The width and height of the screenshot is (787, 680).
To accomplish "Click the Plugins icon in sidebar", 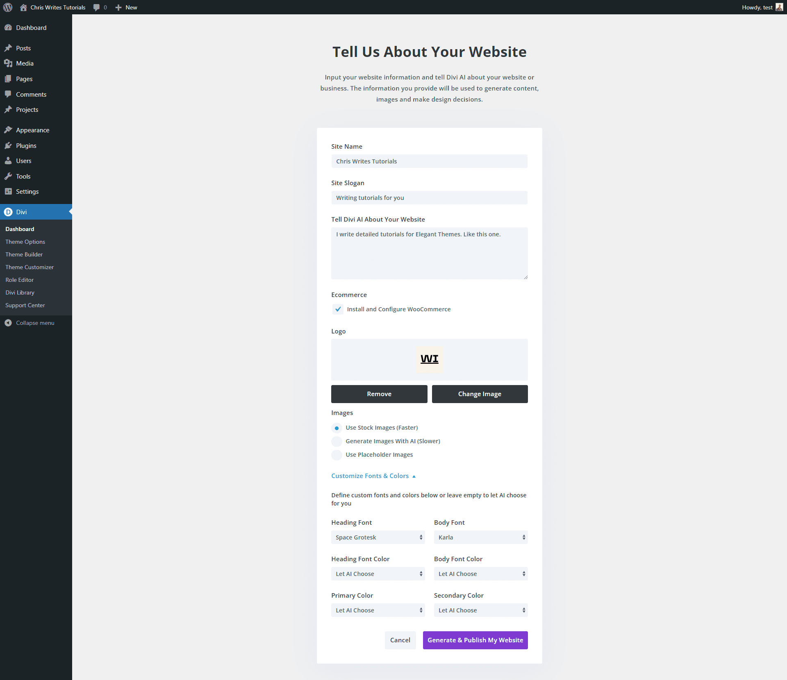I will pyautogui.click(x=8, y=145).
